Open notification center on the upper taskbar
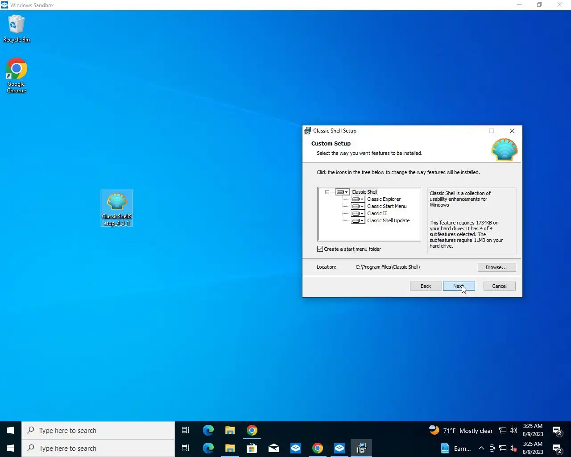Image resolution: width=571 pixels, height=457 pixels. (557, 430)
